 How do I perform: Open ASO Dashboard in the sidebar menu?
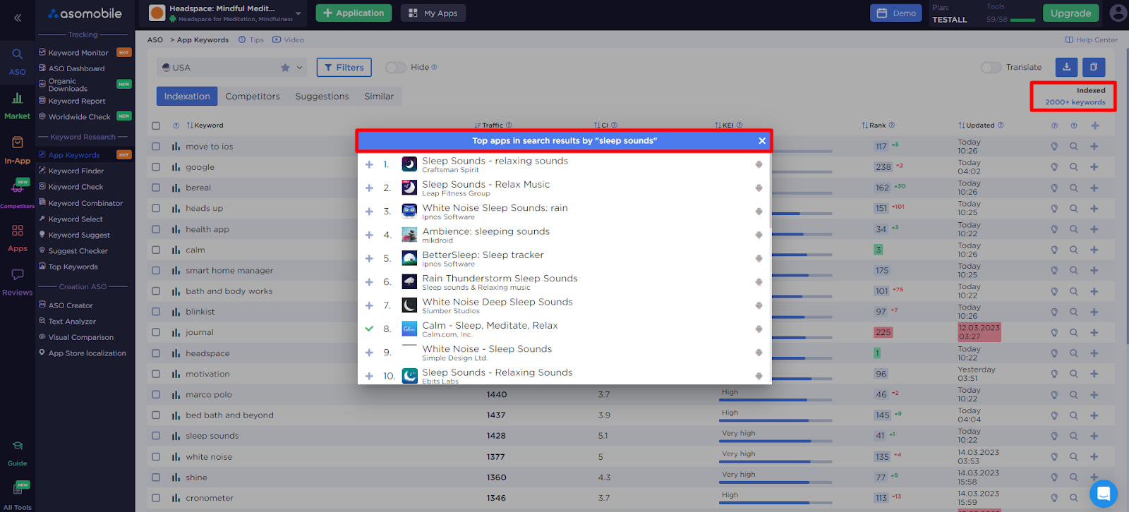[x=76, y=68]
